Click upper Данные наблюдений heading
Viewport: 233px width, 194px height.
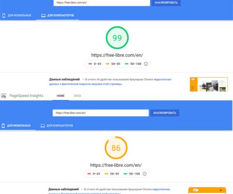[65, 79]
